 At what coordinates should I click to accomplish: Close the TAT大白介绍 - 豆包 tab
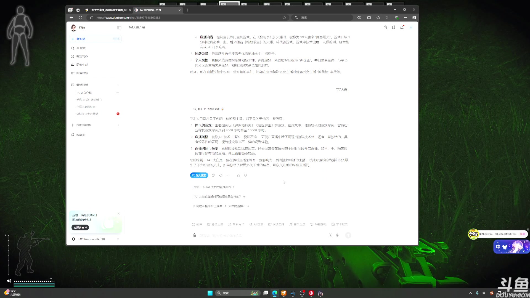coord(179,10)
